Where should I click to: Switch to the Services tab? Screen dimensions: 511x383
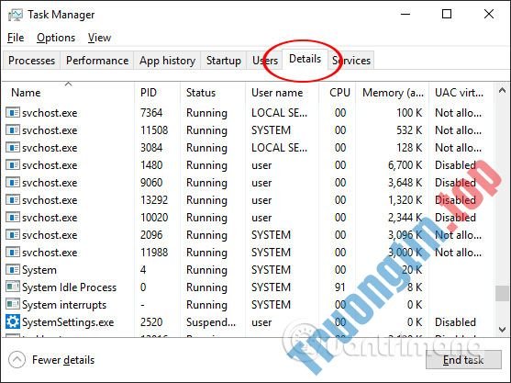pyautogui.click(x=351, y=61)
